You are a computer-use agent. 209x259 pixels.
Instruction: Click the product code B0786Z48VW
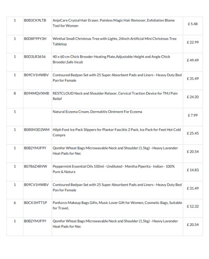click(x=35, y=166)
